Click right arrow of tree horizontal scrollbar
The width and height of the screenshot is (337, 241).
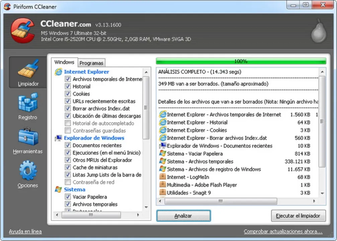pyautogui.click(x=138, y=215)
